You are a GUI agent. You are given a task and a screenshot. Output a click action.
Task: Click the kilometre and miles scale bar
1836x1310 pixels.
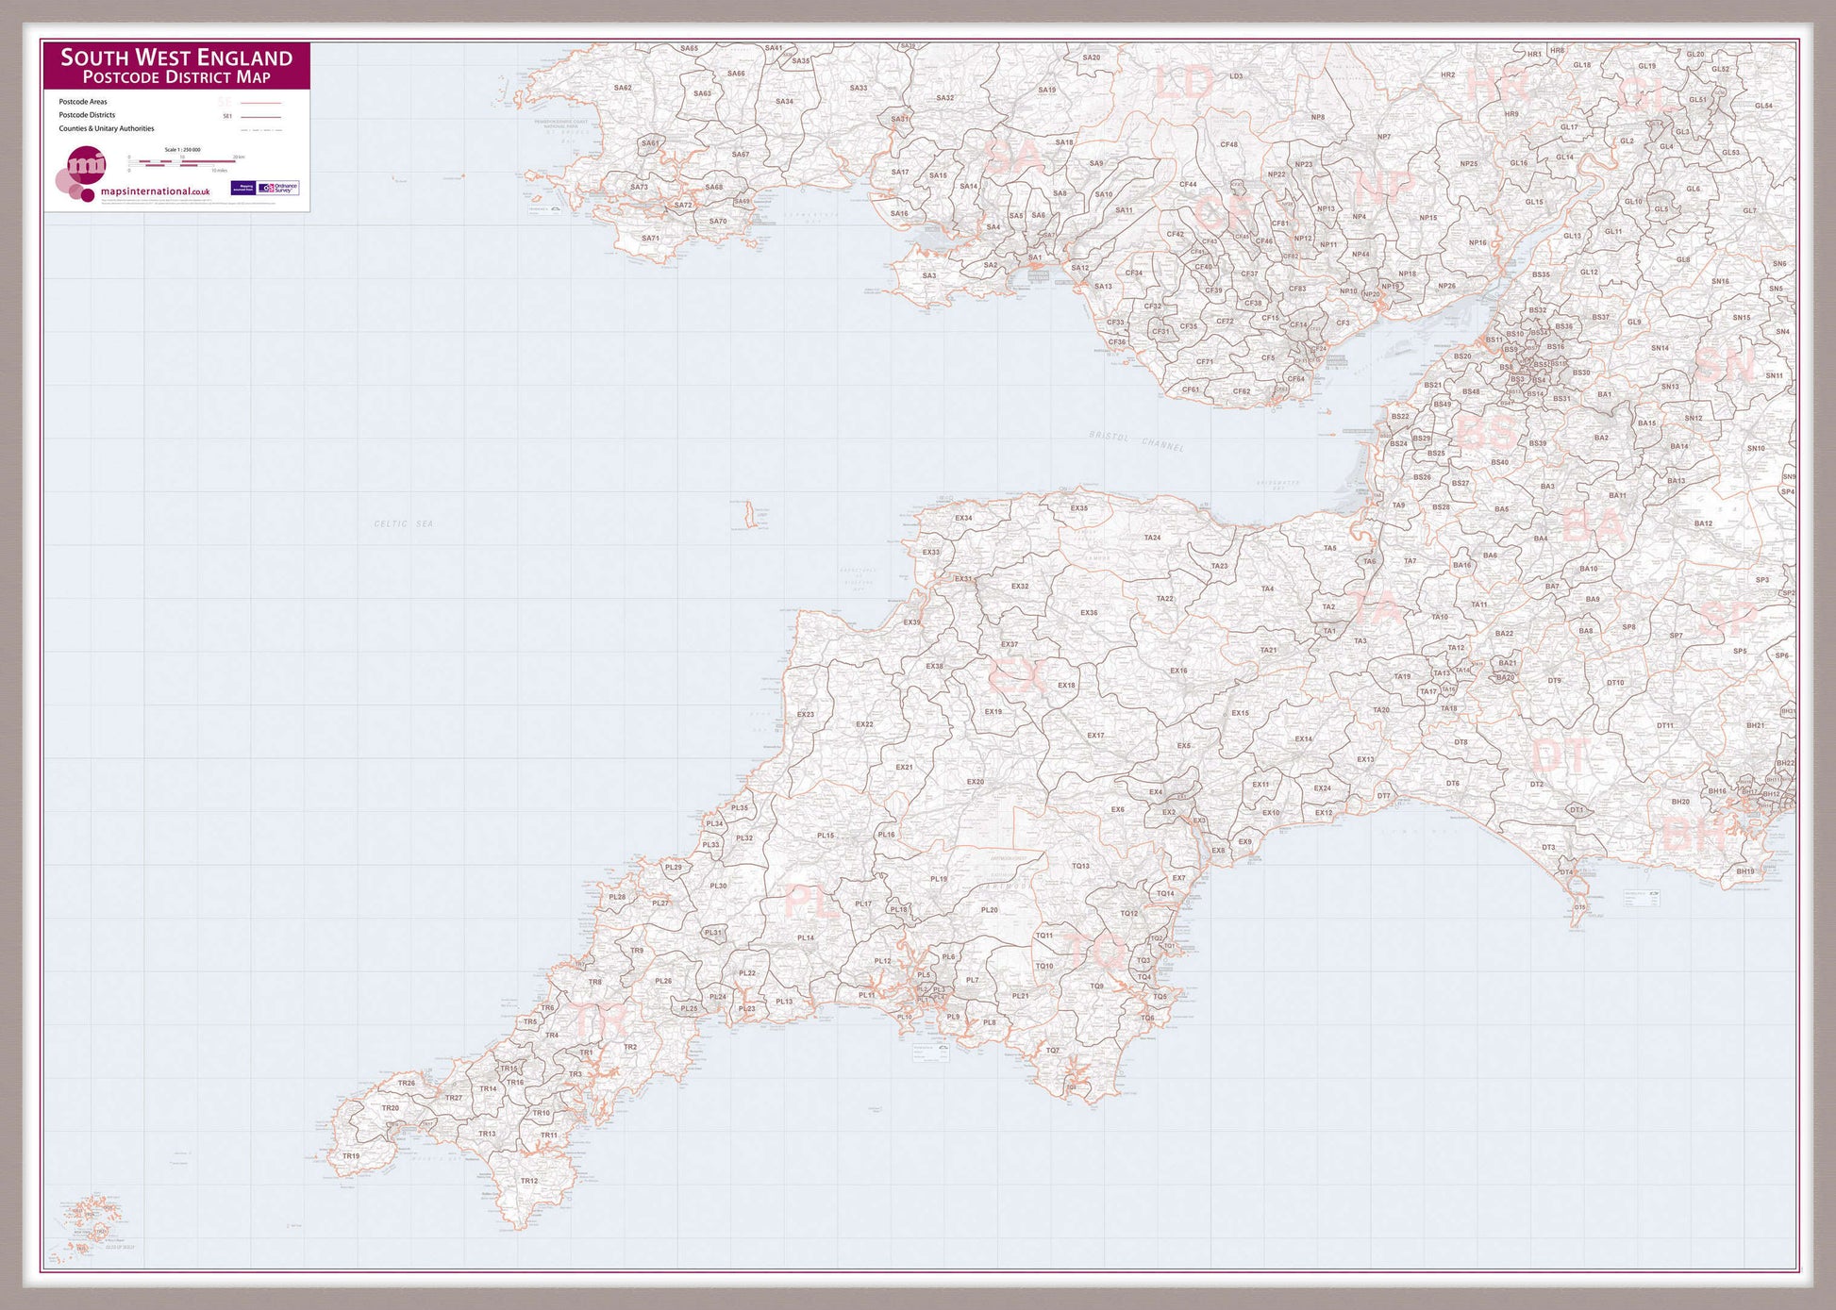tap(186, 163)
